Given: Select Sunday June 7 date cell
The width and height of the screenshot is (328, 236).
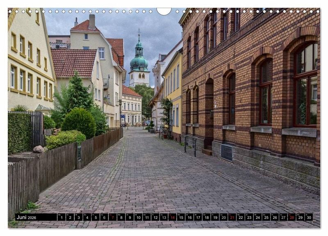Looking at the screenshot, I should pos(112,217).
